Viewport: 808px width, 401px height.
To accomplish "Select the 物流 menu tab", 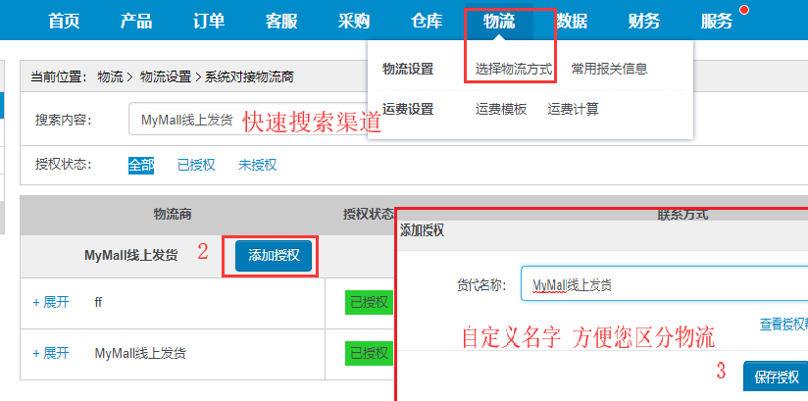I will 499,22.
